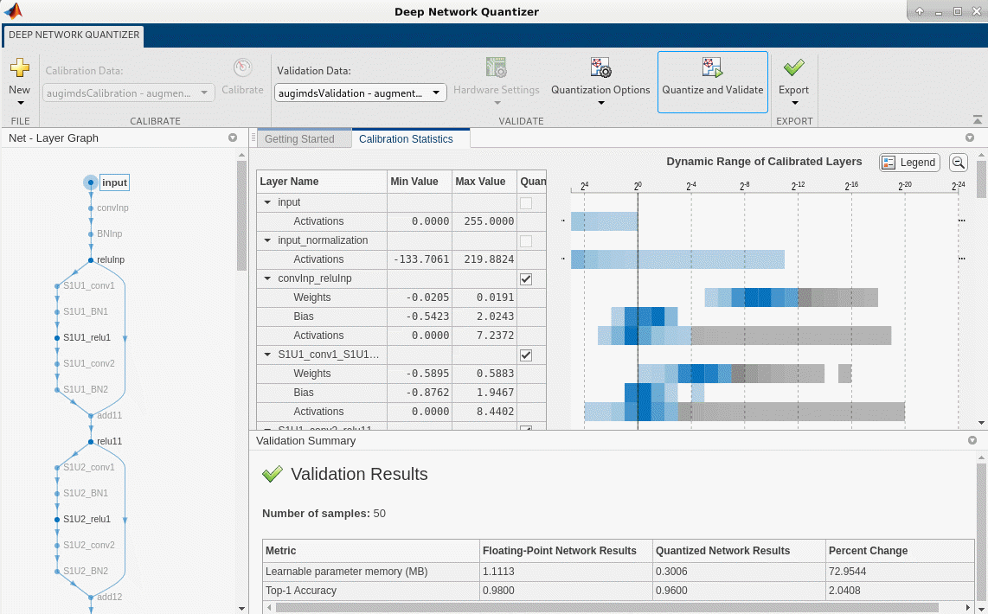Viewport: 988px width, 614px height.
Task: Click convInp_reluInp Weights histogram bar
Action: [x=791, y=297]
